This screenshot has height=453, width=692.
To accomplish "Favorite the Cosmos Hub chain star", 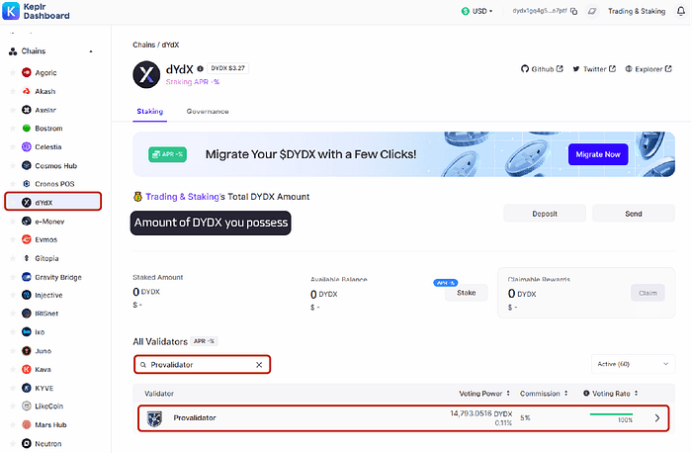I will (x=13, y=165).
